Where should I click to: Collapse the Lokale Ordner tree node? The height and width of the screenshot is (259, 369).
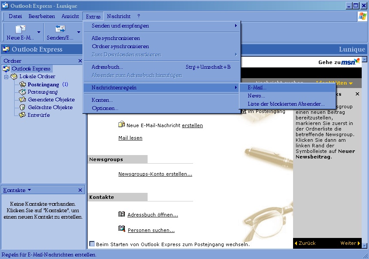point(6,76)
